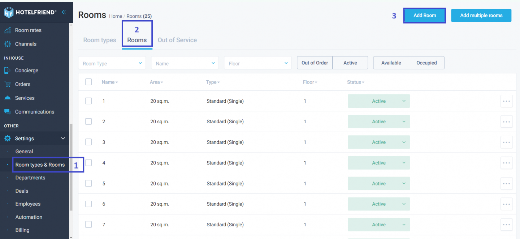Click the Room rates chart icon
The height and width of the screenshot is (239, 520).
coord(7,30)
